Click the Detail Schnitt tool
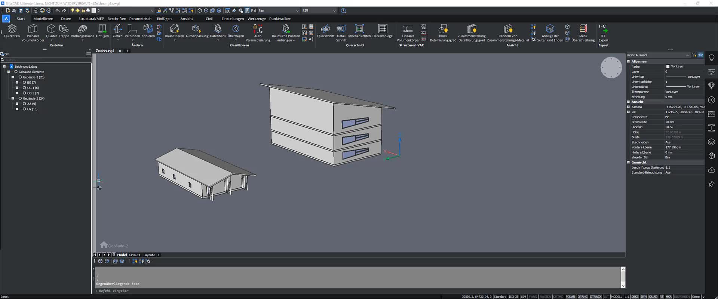This screenshot has width=718, height=299. tap(341, 33)
